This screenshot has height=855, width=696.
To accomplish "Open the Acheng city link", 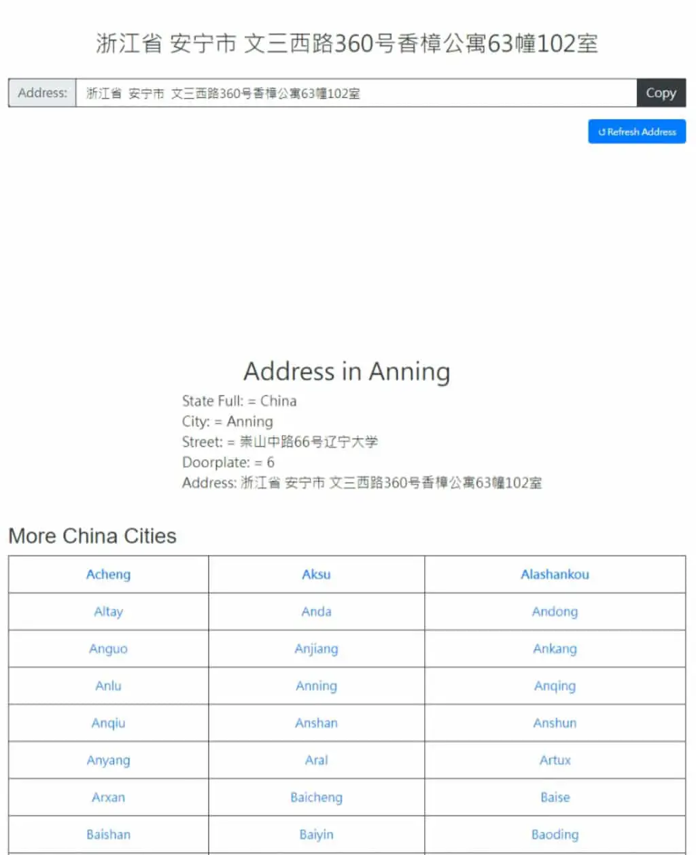I will (108, 574).
